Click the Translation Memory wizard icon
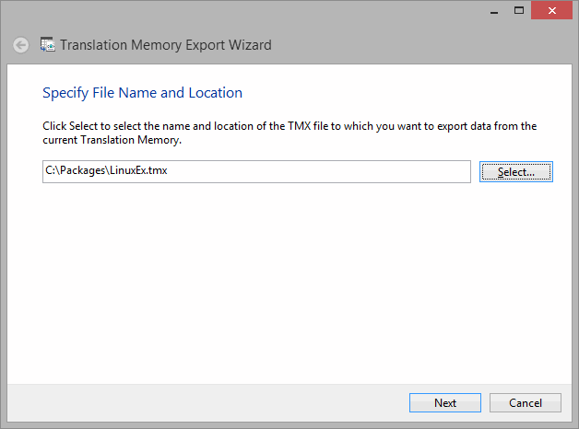Screen dimensions: 579x429 point(48,44)
